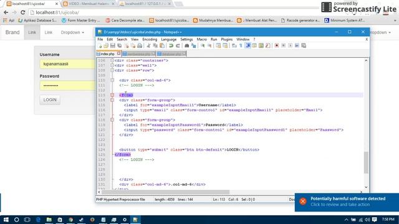The height and width of the screenshot is (224, 399).
Task: Click the Paste clipboard icon
Action: (162, 45)
